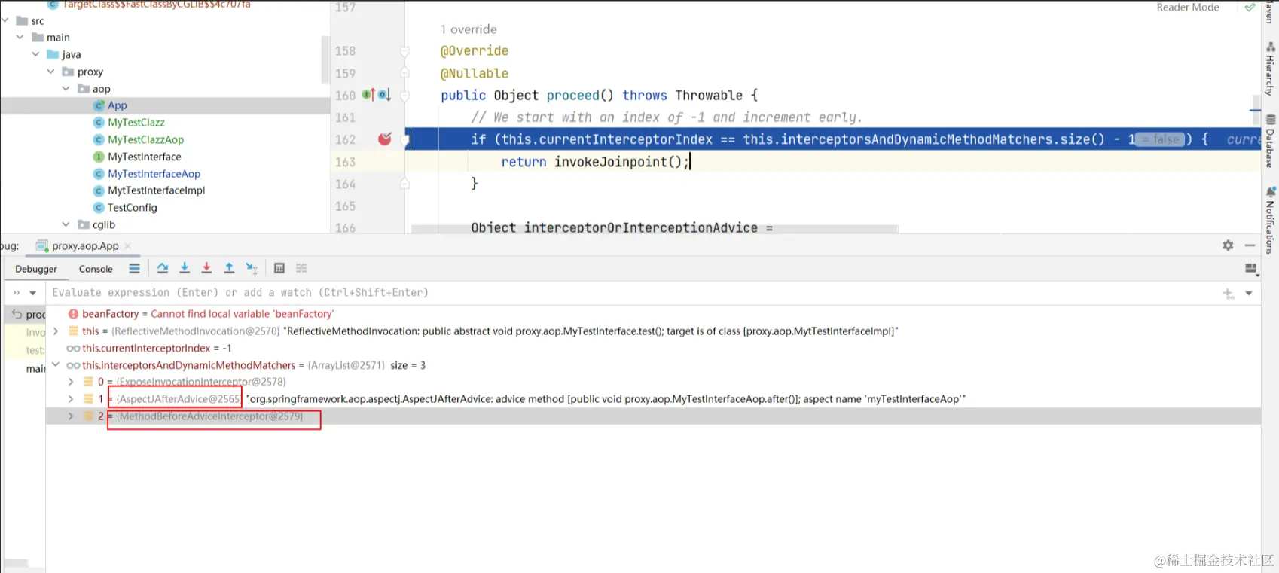Click the Step Out debugger icon
This screenshot has width=1279, height=573.
(229, 268)
